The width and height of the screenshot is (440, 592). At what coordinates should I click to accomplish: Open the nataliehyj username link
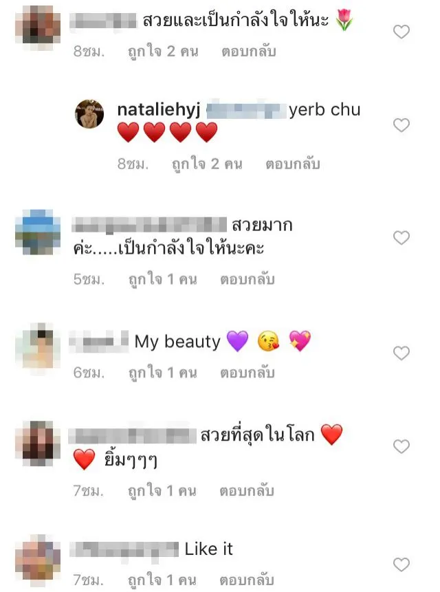(159, 110)
